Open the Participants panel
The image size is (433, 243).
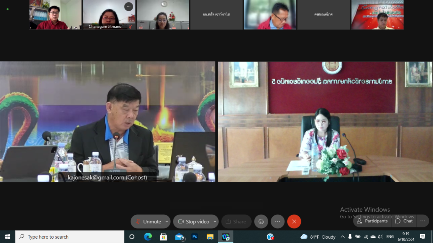[x=372, y=221]
